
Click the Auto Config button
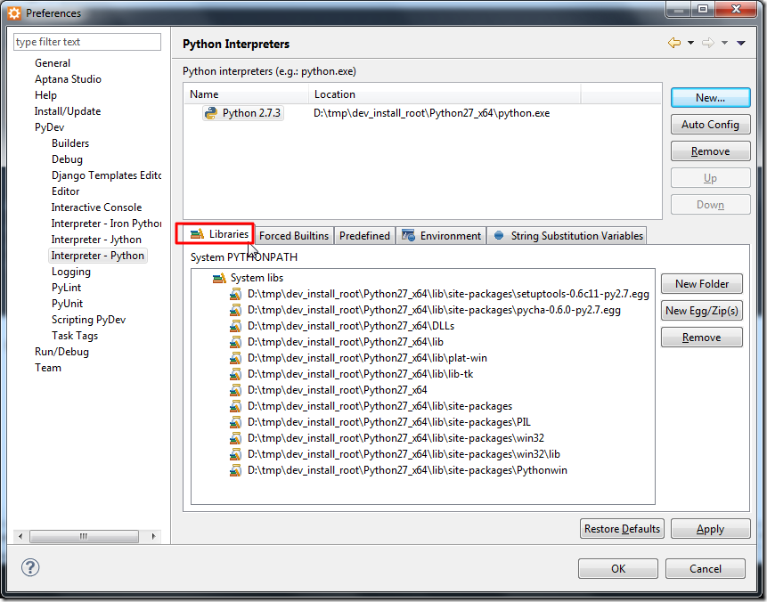tap(710, 125)
